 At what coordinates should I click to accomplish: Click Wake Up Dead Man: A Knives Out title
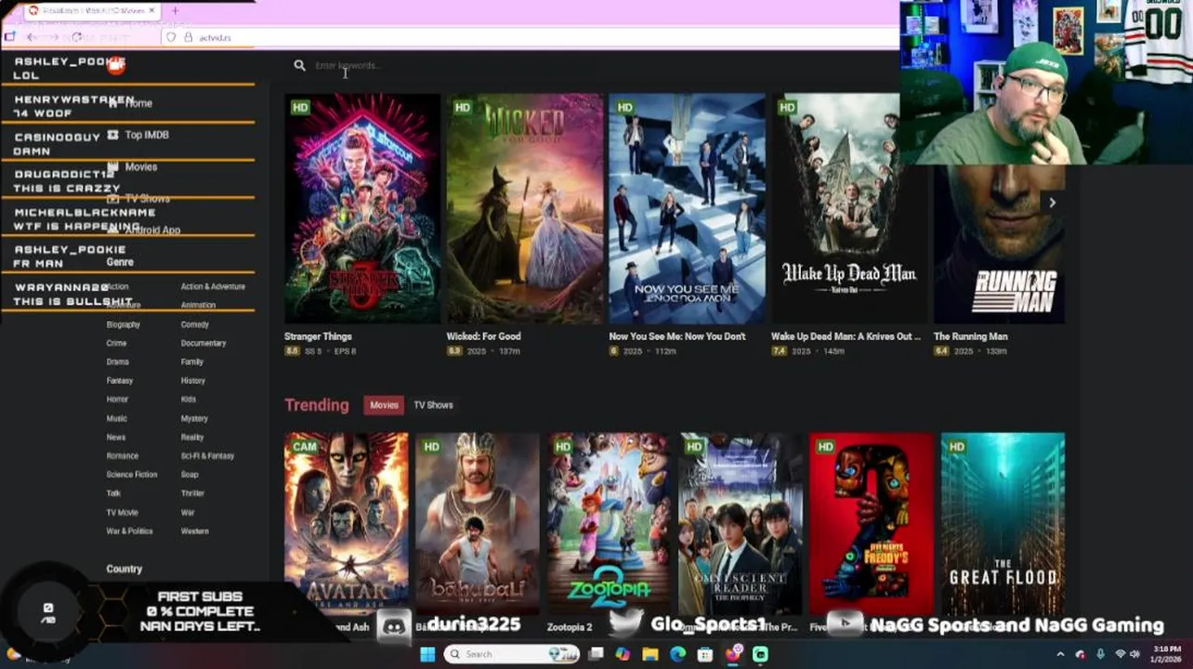tap(846, 336)
